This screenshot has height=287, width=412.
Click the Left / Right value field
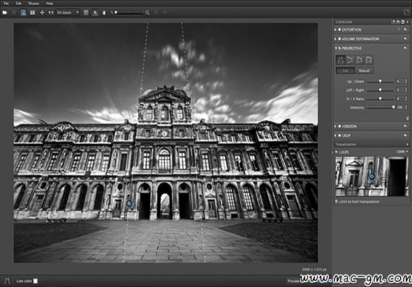coord(400,90)
